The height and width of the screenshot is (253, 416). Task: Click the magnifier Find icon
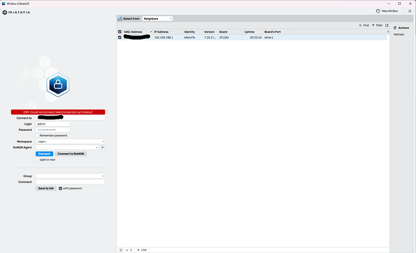coord(361,25)
